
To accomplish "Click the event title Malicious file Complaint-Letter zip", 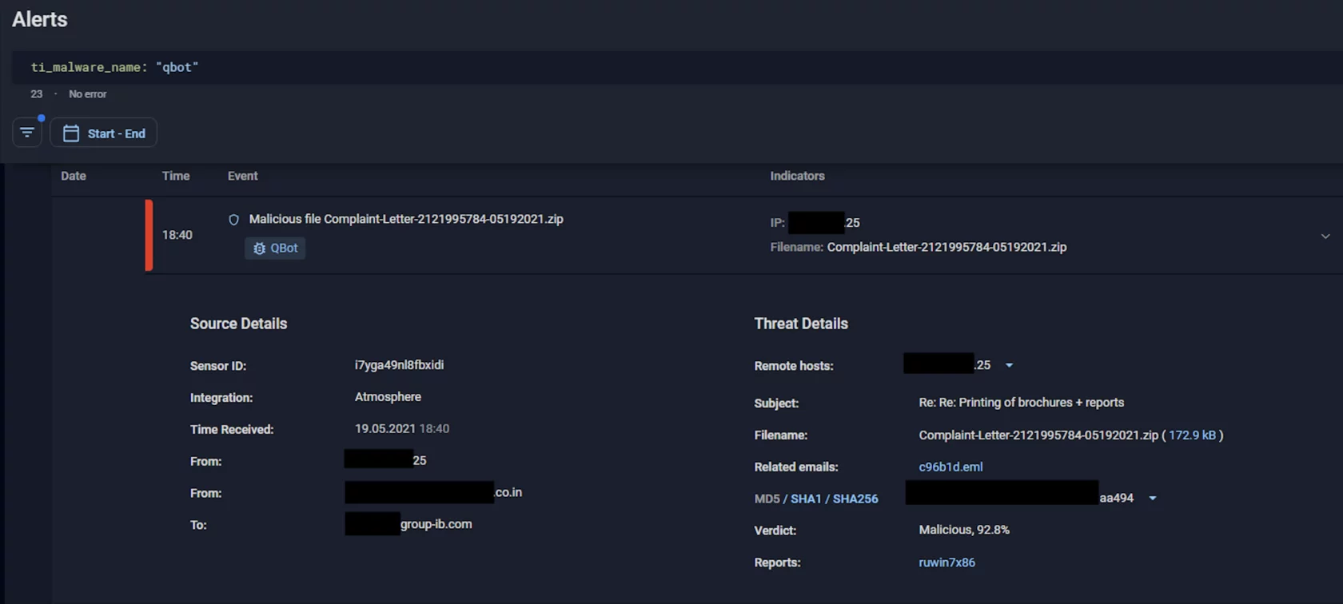I will (x=406, y=219).
